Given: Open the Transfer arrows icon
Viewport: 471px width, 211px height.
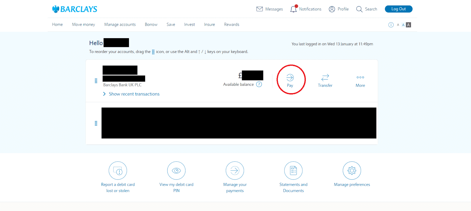Looking at the screenshot, I should [325, 78].
